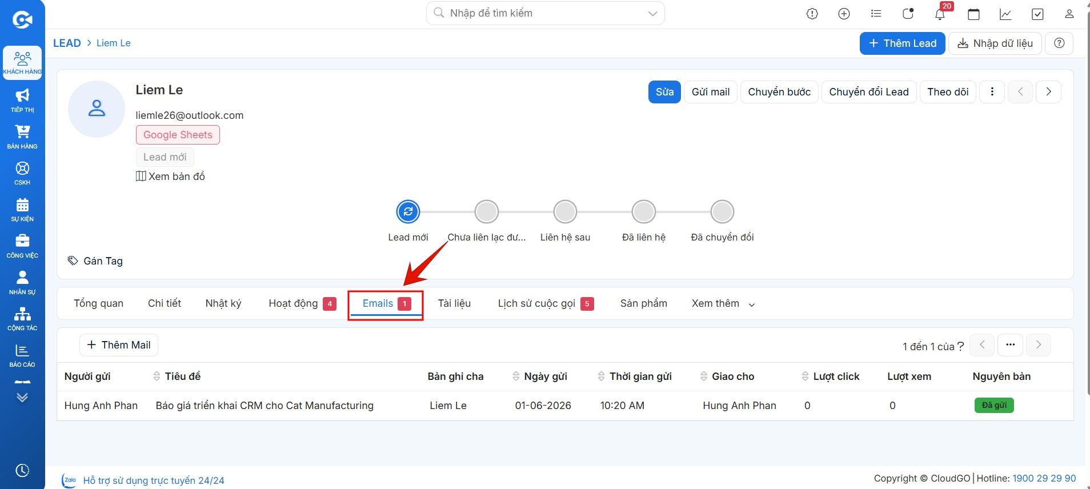Open notifications bell with 20 badge
Image resolution: width=1090 pixels, height=489 pixels.
[940, 14]
